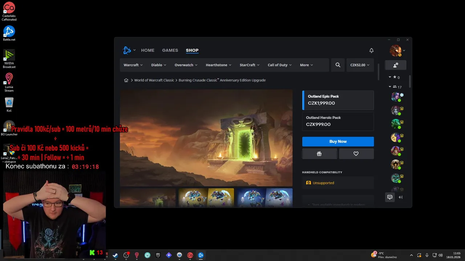Click the purple diamond taskbar icon
Image resolution: width=465 pixels, height=261 pixels.
click(x=169, y=255)
